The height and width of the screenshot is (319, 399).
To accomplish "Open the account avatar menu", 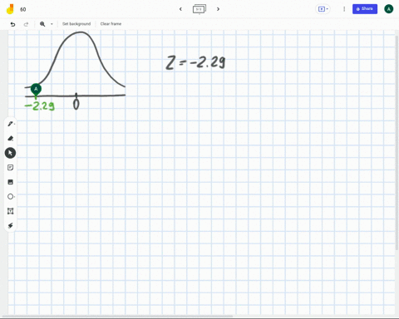I will 388,9.
